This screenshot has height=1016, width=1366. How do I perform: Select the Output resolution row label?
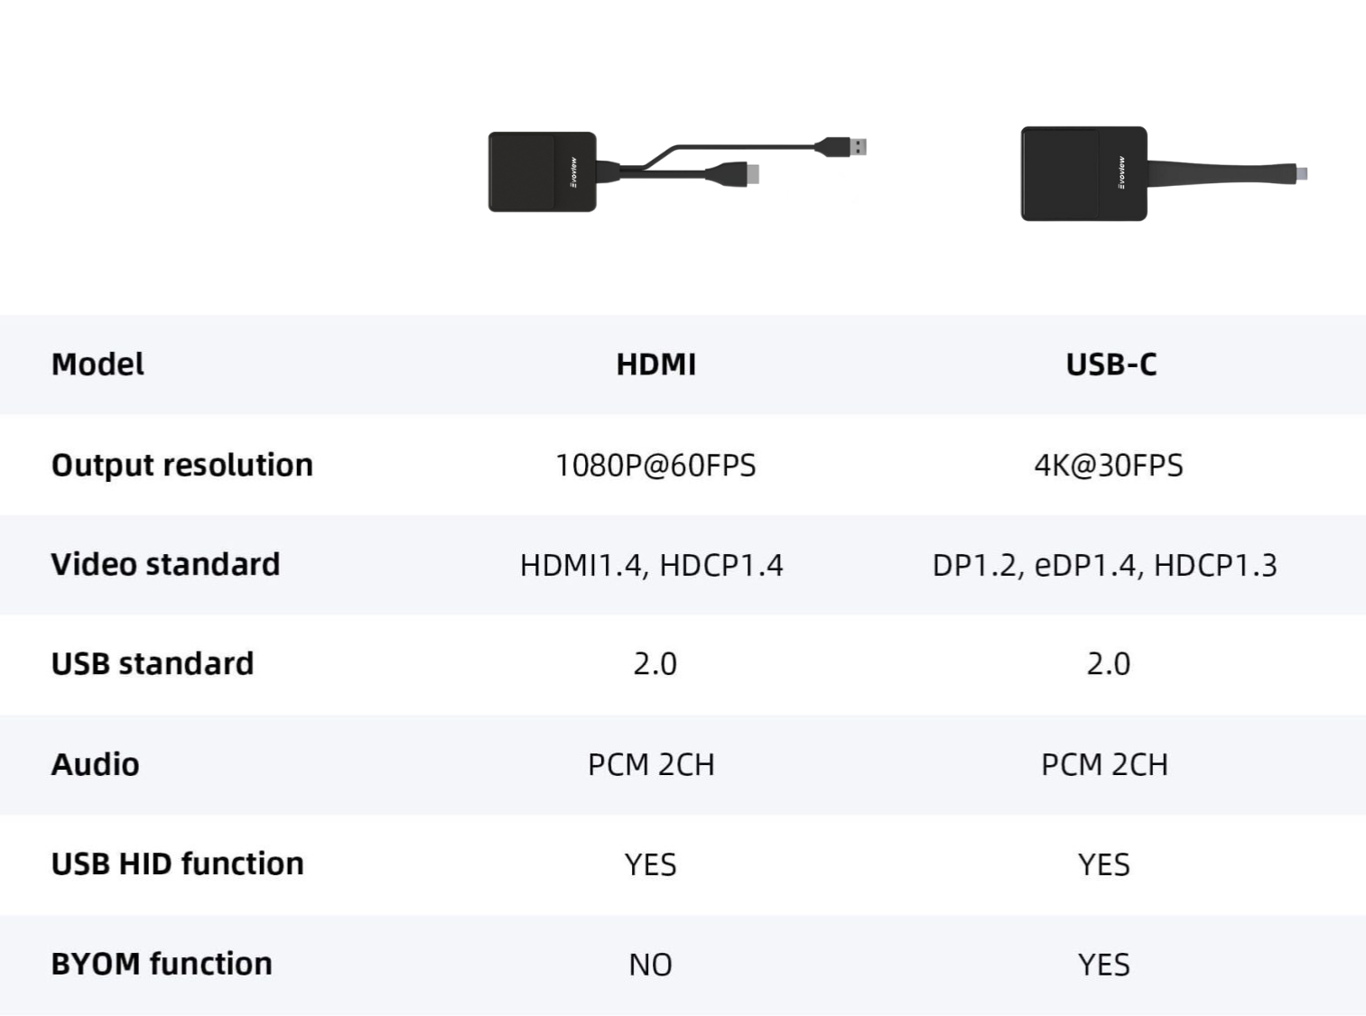point(181,466)
